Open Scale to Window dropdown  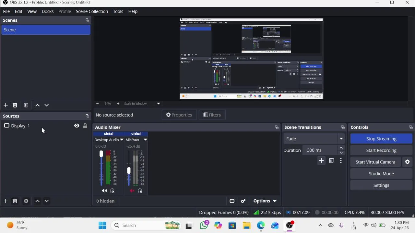142,104
